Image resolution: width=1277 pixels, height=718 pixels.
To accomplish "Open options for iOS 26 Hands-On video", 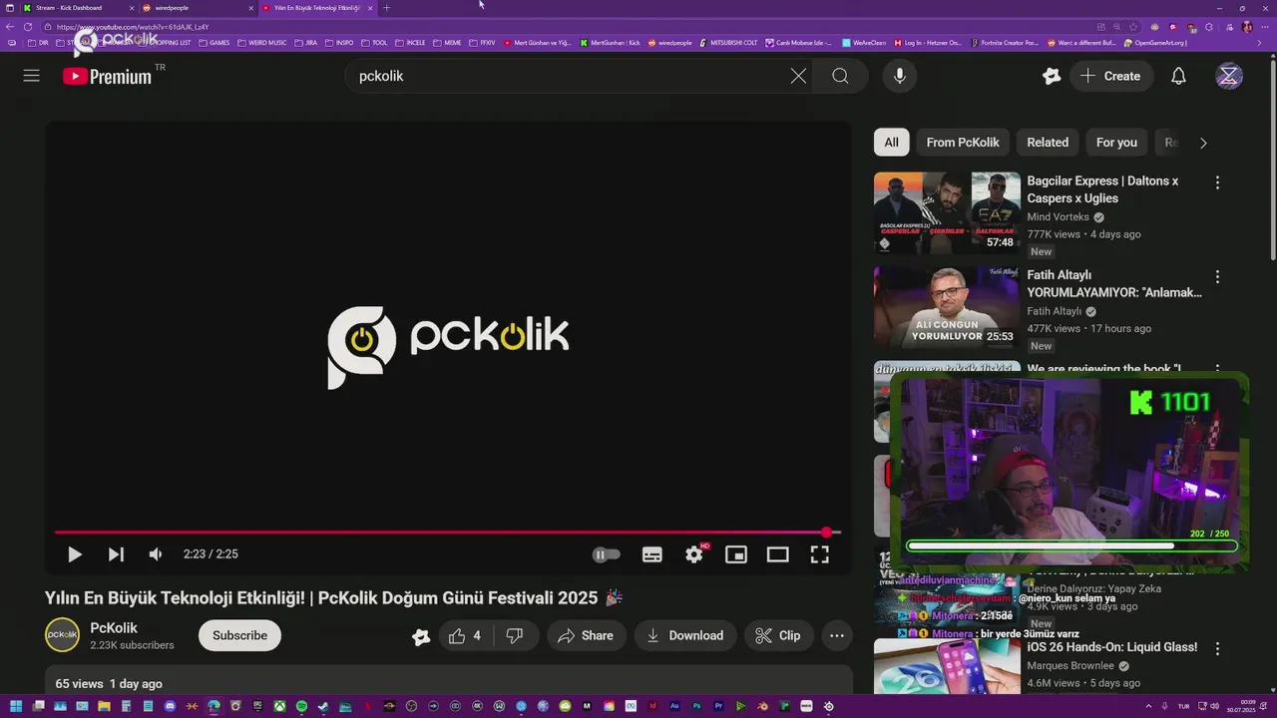I will [1217, 648].
